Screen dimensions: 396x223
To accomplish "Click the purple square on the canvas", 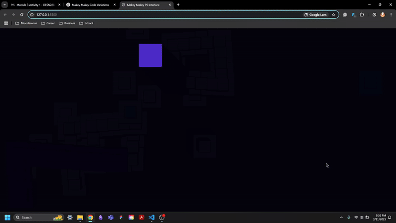I will click(x=150, y=56).
